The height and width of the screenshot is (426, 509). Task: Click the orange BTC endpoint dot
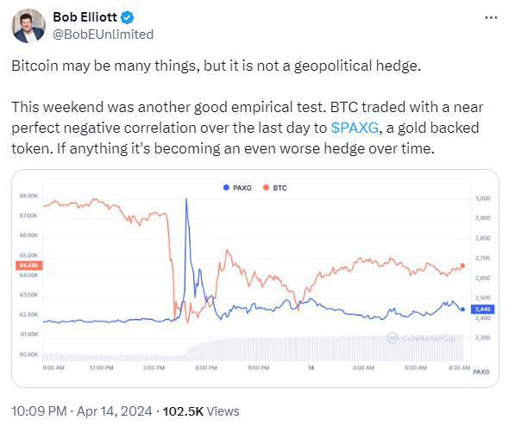pyautogui.click(x=462, y=266)
